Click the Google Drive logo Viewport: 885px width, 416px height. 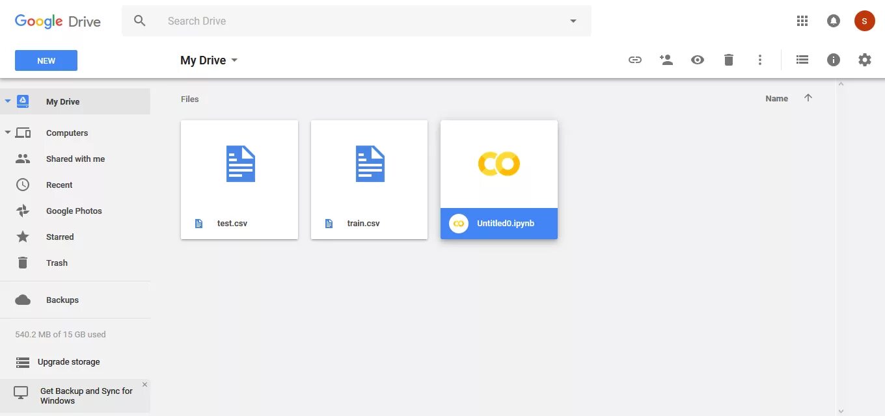[x=58, y=21]
